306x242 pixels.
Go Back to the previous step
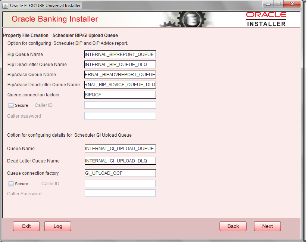pyautogui.click(x=233, y=226)
